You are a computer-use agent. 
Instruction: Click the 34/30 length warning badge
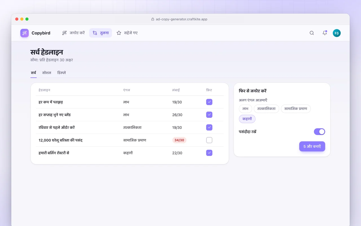click(179, 140)
